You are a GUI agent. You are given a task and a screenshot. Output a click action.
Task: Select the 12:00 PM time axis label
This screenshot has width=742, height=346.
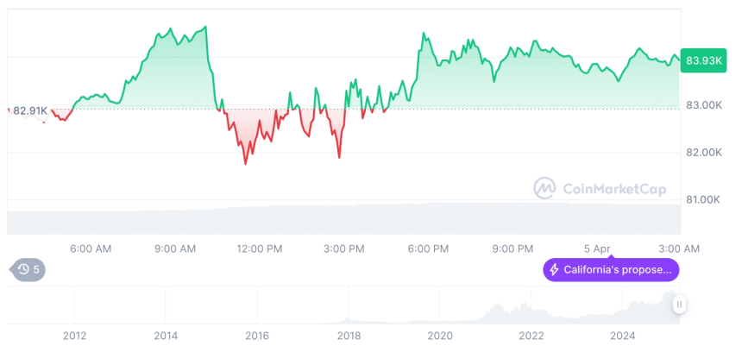click(x=259, y=248)
